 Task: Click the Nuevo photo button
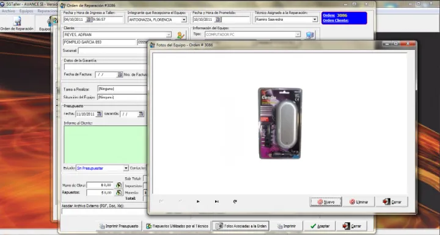pyautogui.click(x=326, y=202)
